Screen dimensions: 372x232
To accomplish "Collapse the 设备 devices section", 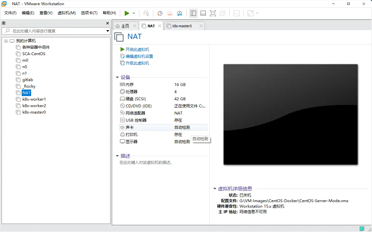I will 117,78.
